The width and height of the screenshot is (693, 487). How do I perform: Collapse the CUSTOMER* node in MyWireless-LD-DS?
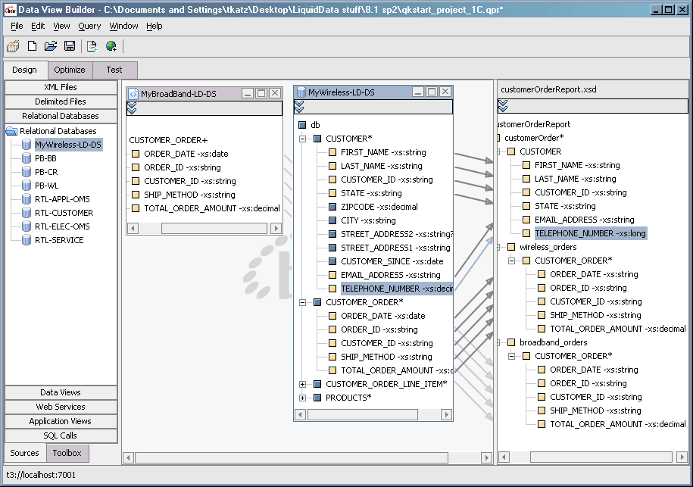tap(302, 139)
